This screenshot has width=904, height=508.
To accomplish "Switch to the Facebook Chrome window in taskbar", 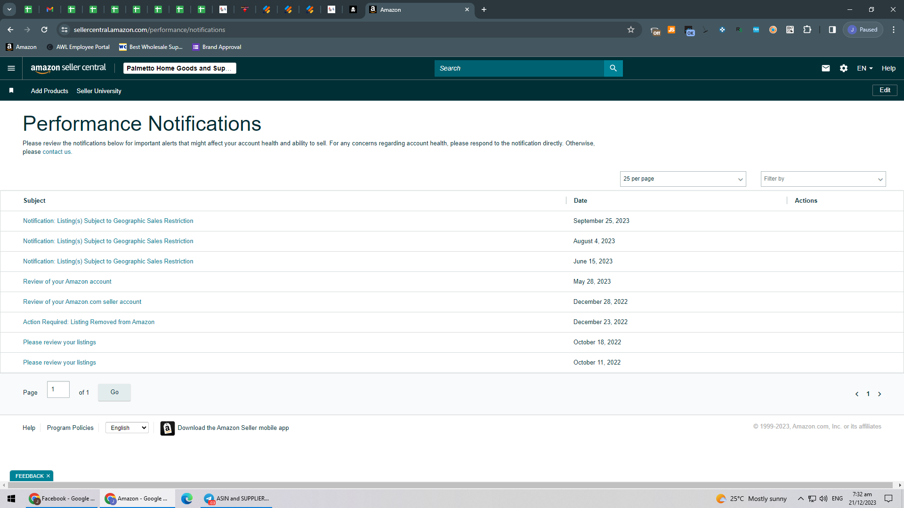I will pos(62,499).
